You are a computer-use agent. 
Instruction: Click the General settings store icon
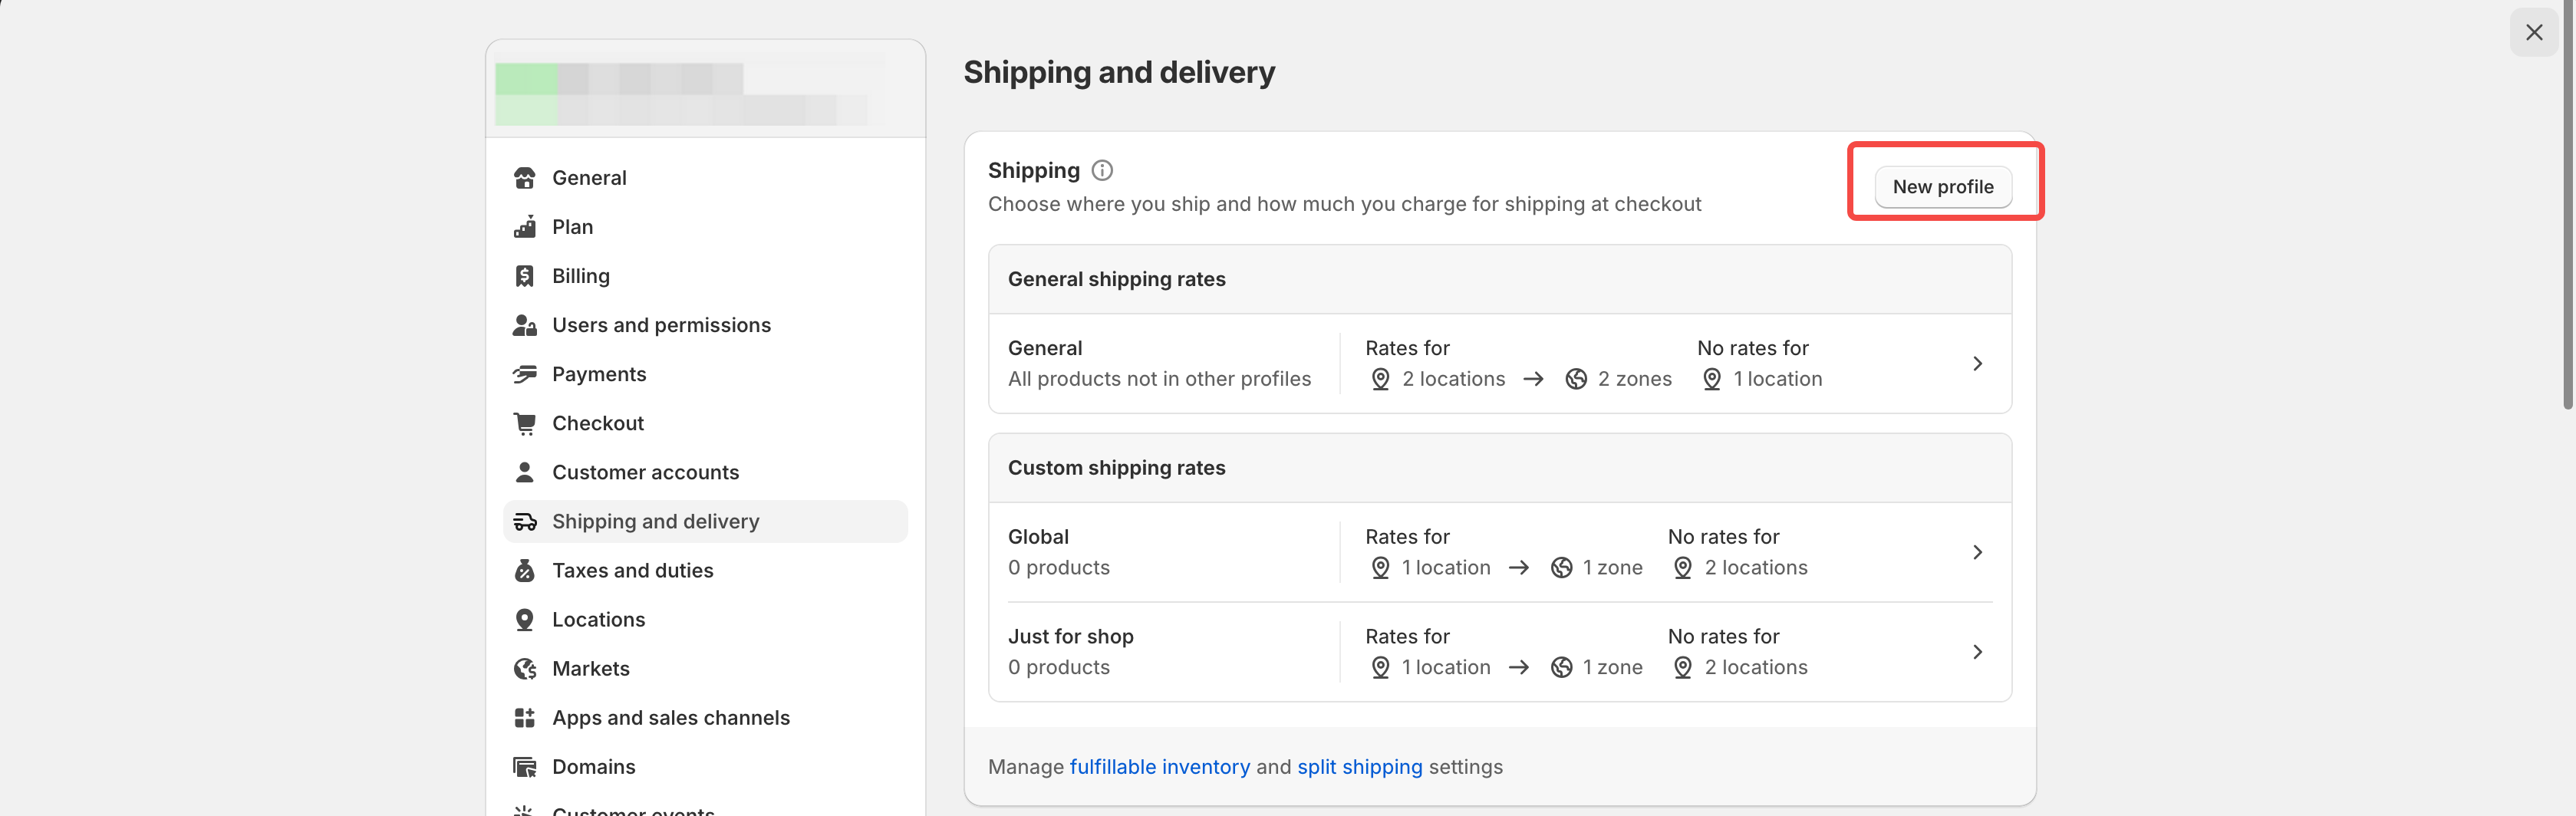(x=524, y=178)
